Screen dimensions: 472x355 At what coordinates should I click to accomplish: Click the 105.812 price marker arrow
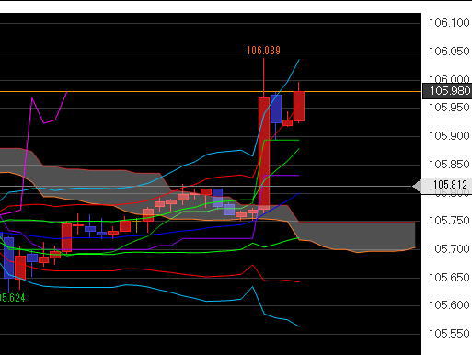pyautogui.click(x=442, y=186)
